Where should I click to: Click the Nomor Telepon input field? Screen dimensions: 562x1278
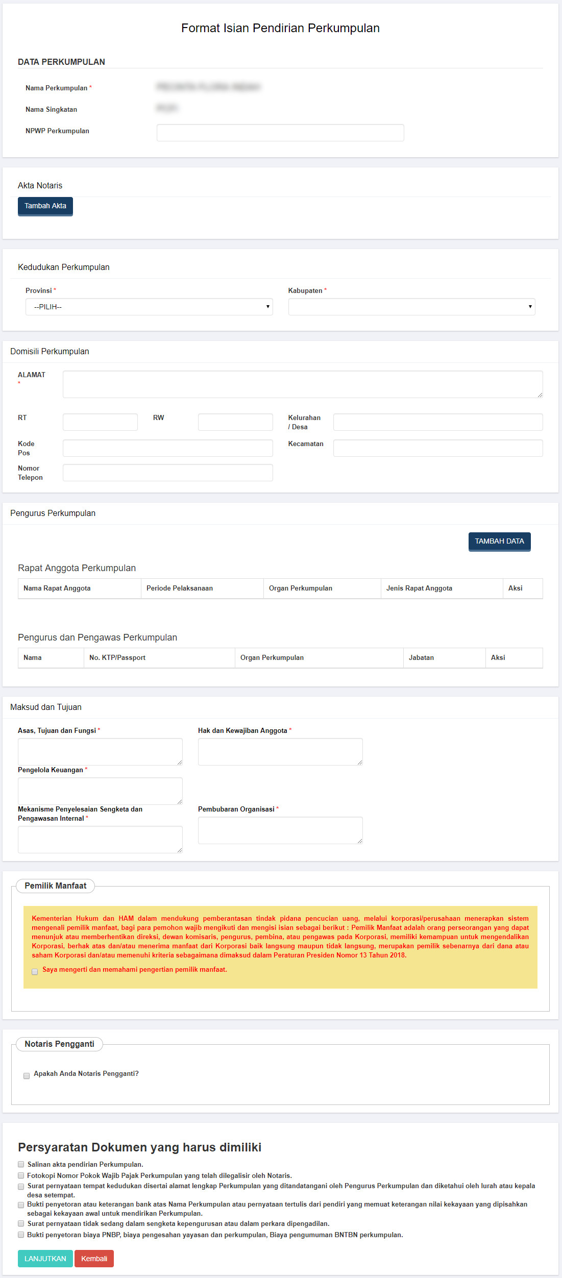167,473
